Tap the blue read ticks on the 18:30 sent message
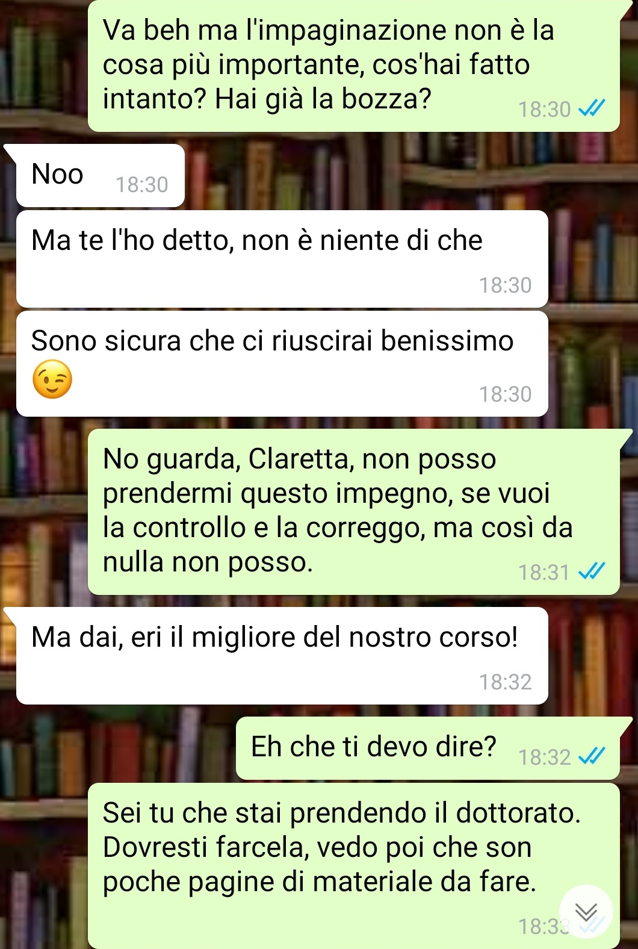The image size is (638, 949). [591, 109]
